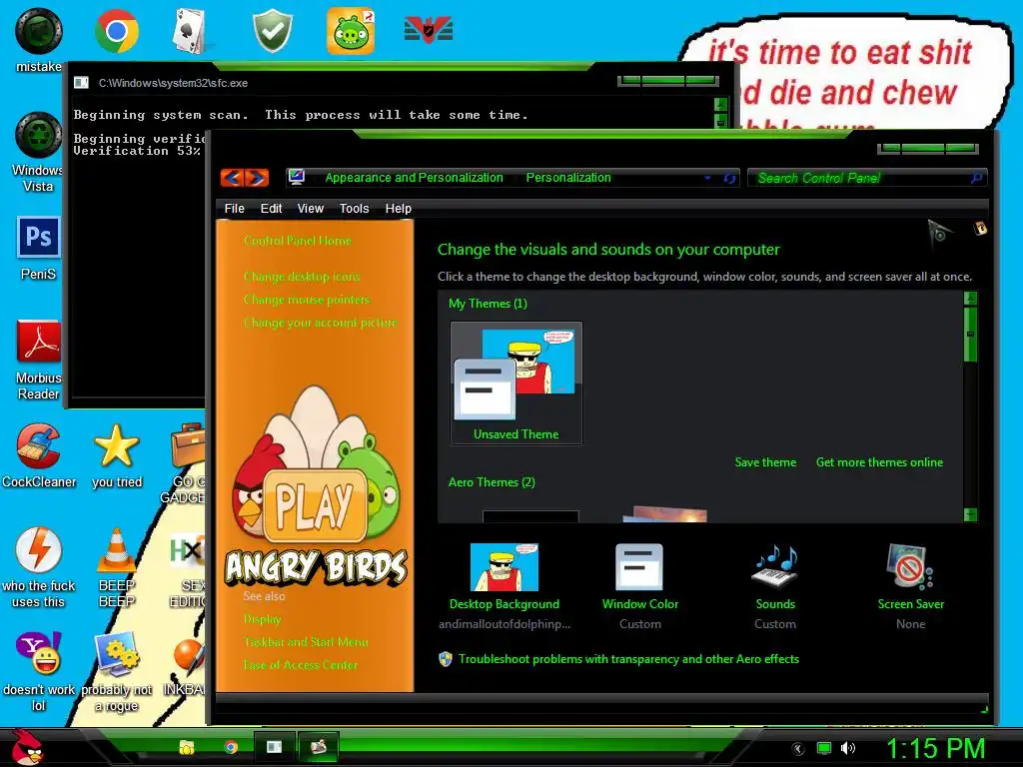This screenshot has width=1023, height=767.
Task: Click the Control Panel icon in address bar
Action: click(x=297, y=177)
